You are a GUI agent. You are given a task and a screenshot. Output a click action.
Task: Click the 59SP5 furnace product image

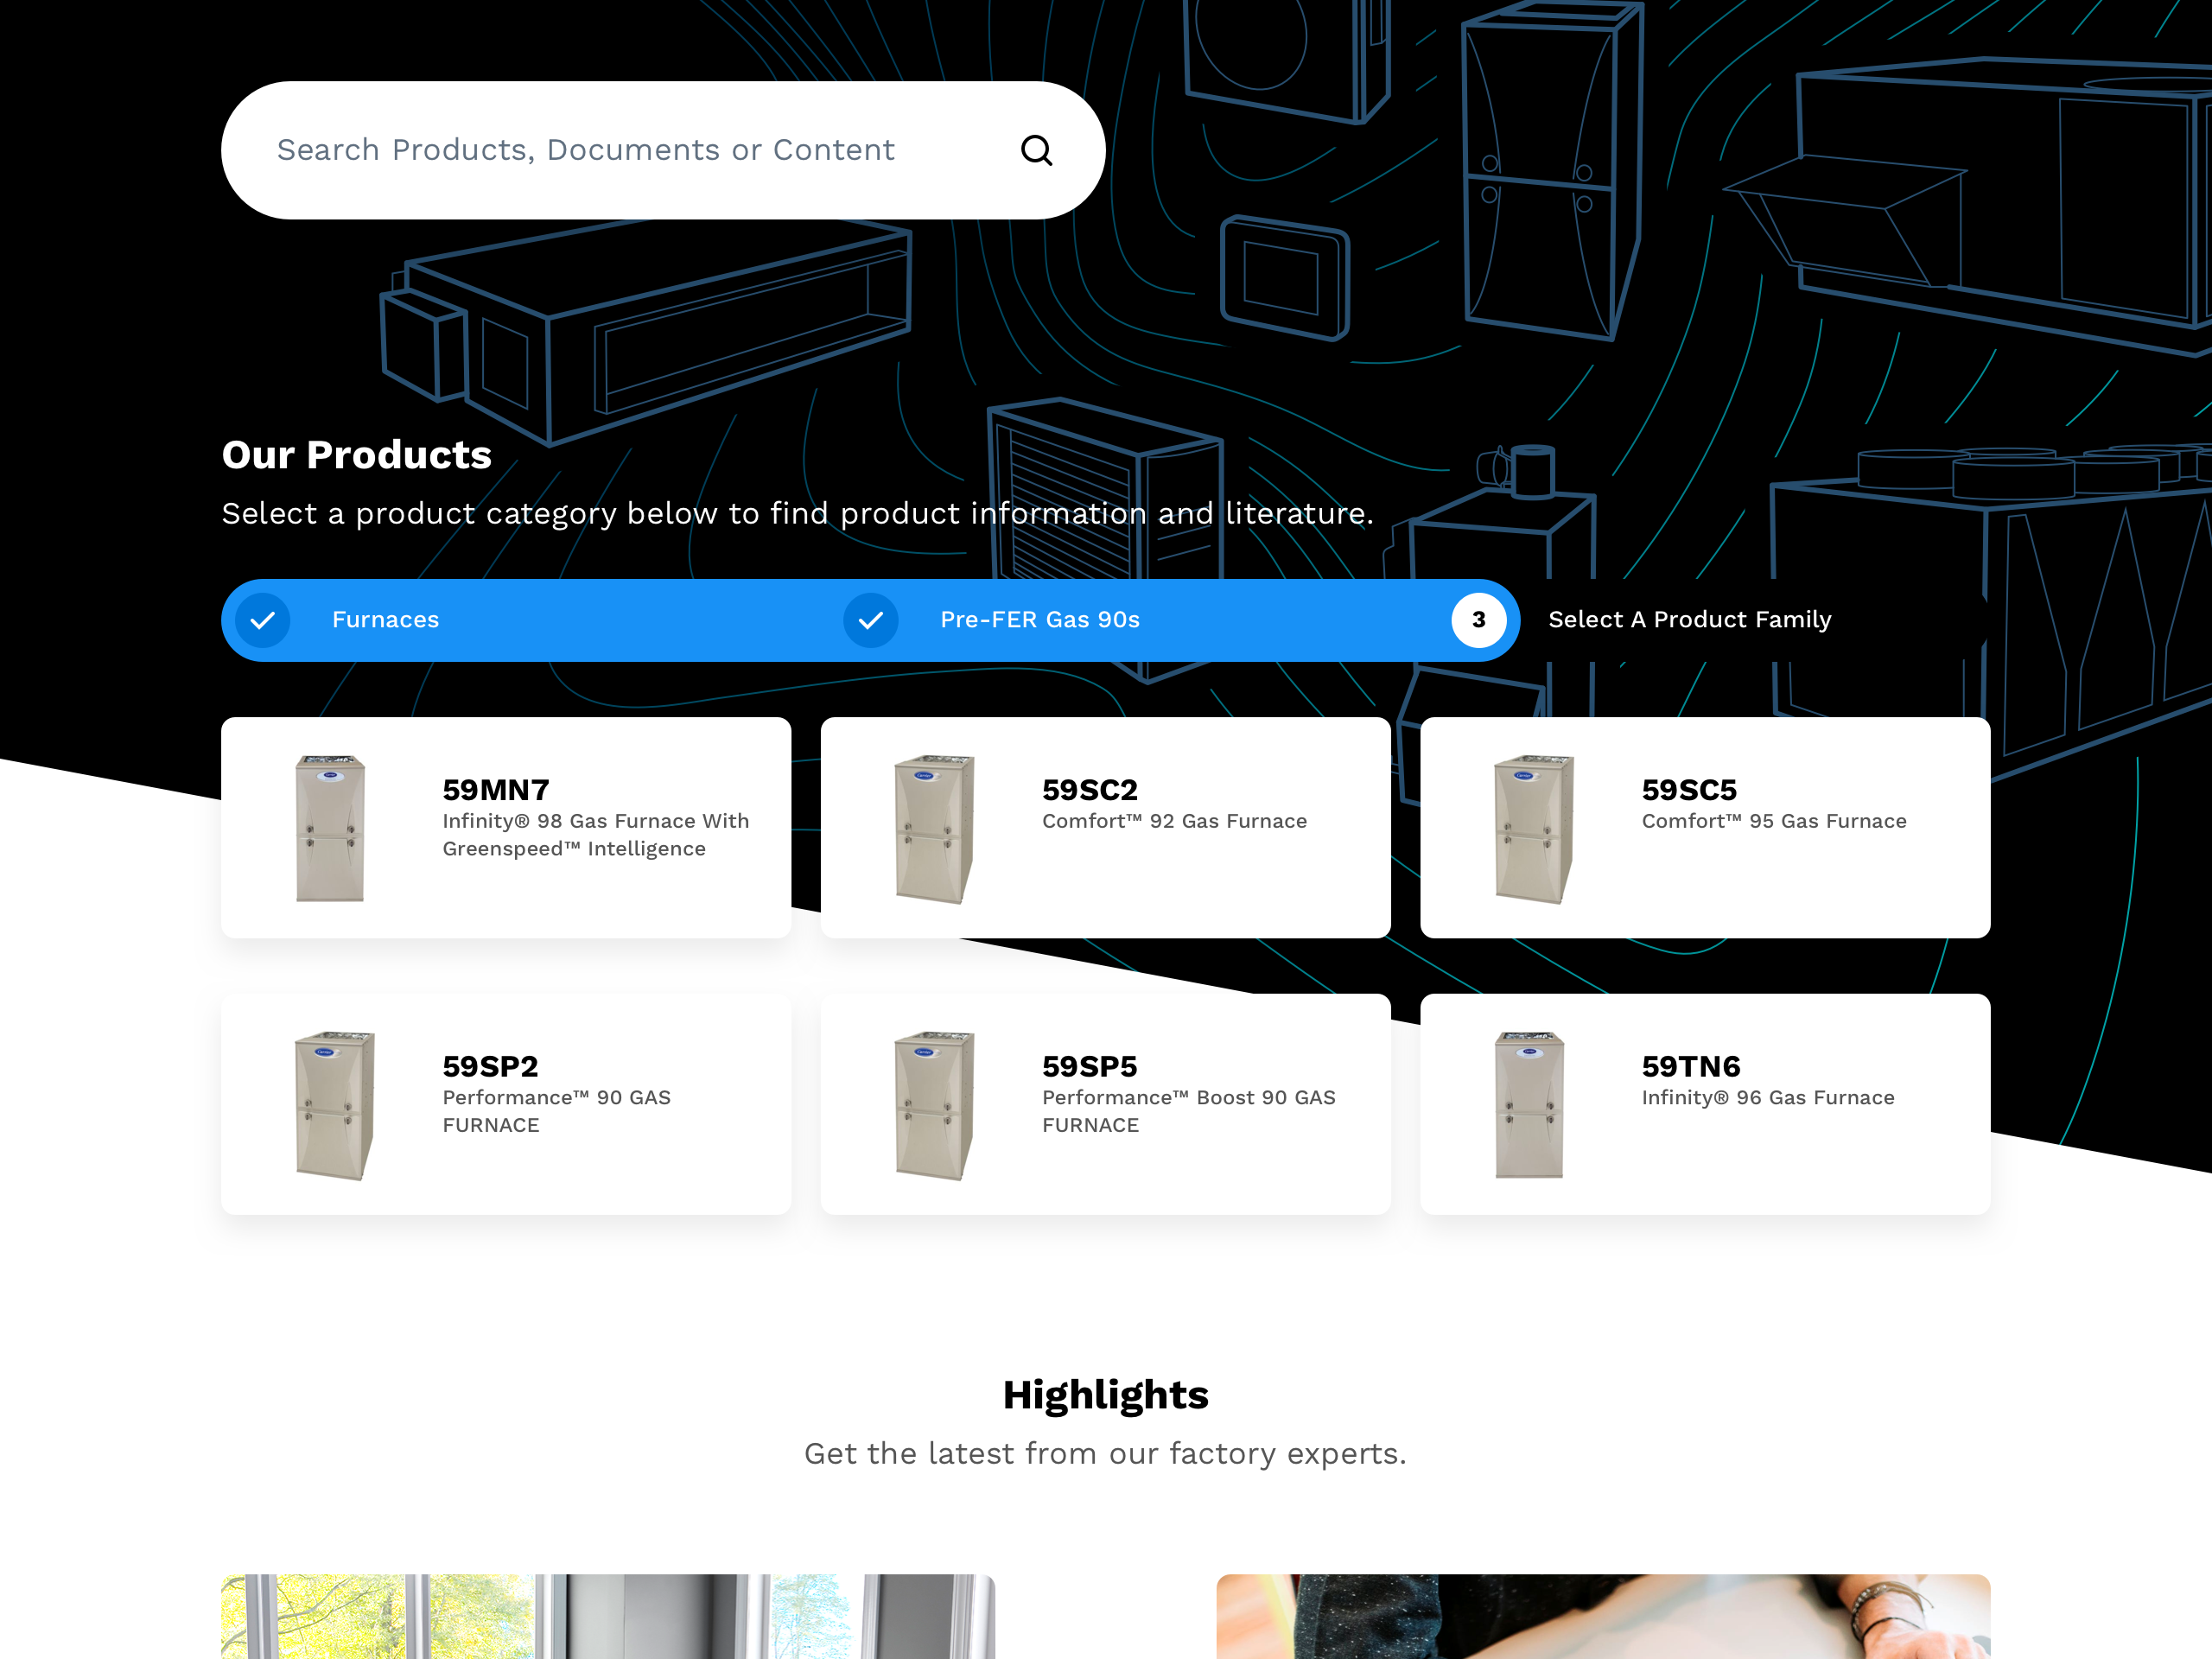[933, 1104]
